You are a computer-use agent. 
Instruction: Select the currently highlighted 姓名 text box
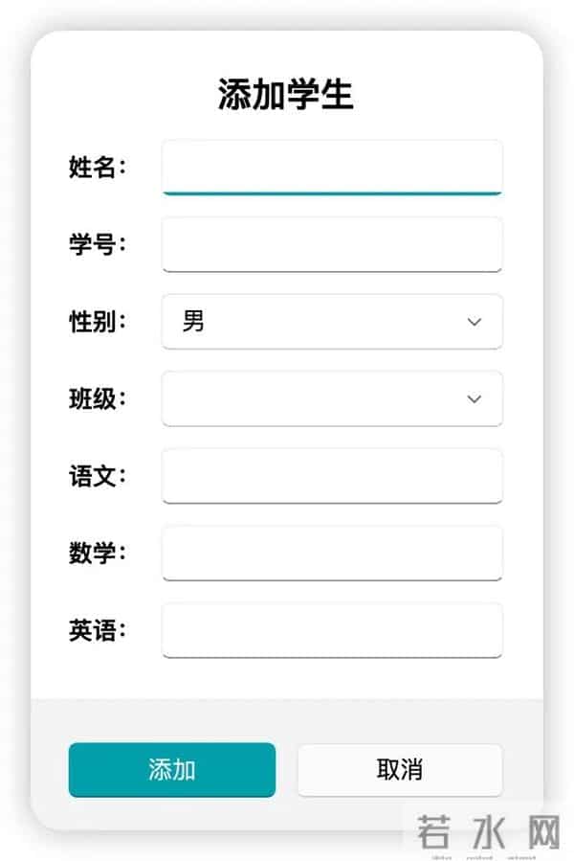tap(332, 167)
